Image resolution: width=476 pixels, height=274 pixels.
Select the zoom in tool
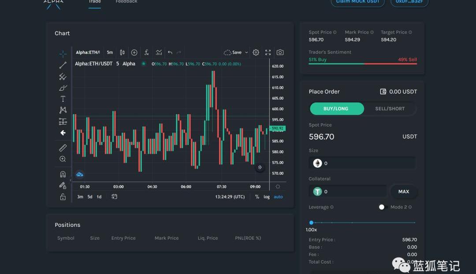[63, 159]
